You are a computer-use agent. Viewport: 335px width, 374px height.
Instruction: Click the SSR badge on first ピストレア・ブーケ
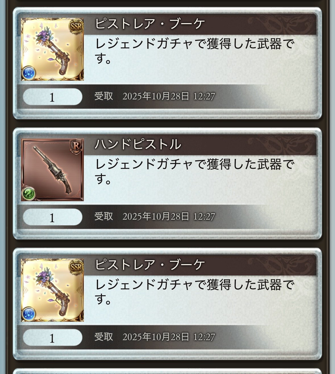(76, 26)
